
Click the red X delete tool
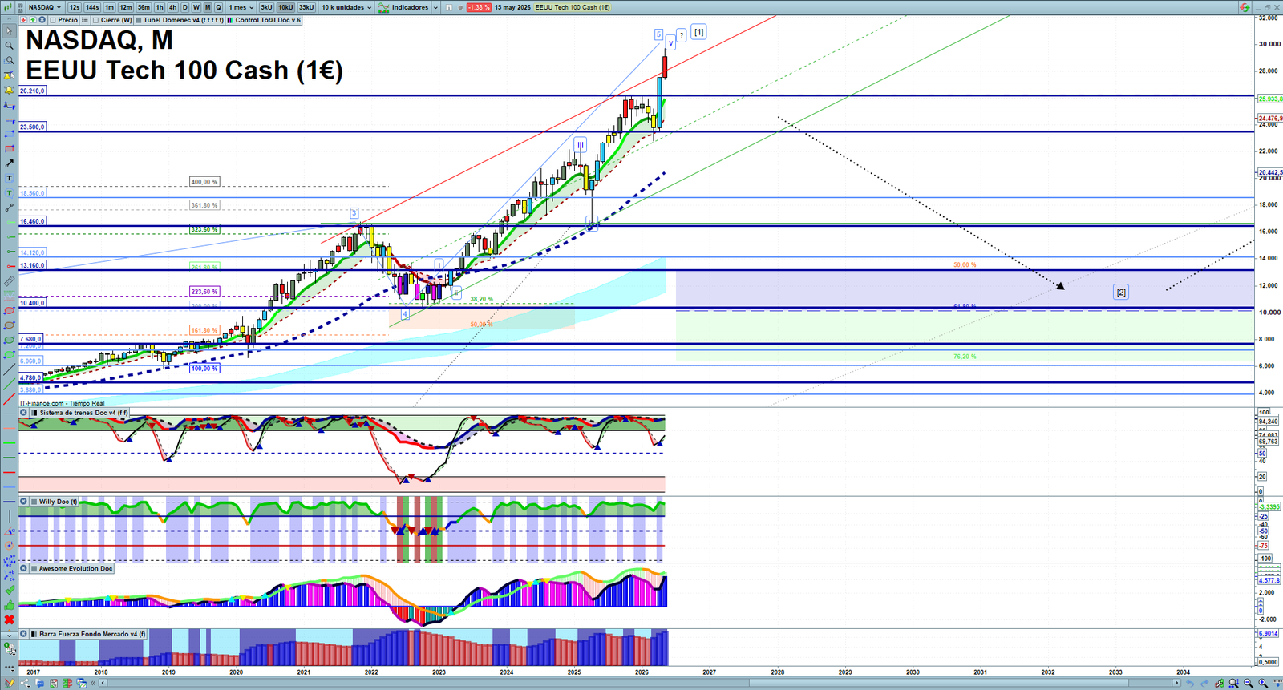[9, 619]
